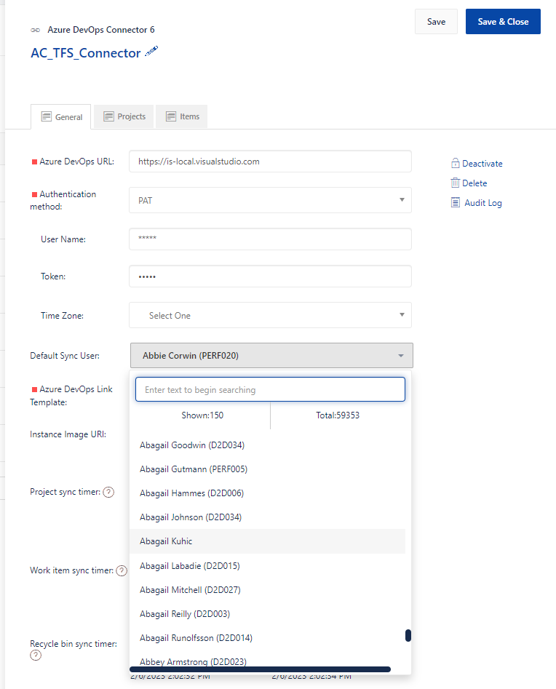Focus the Azure DevOps URL field

(270, 162)
